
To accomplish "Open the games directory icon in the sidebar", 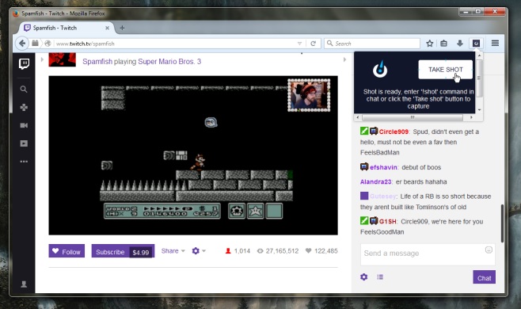I will [x=24, y=108].
